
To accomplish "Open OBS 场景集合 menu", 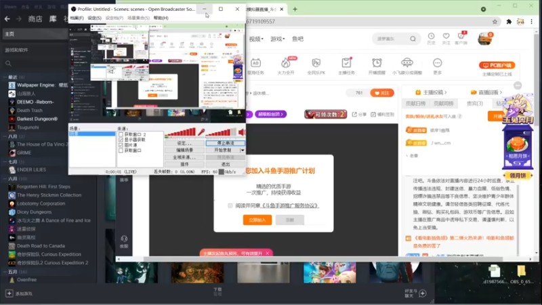I will (x=138, y=18).
